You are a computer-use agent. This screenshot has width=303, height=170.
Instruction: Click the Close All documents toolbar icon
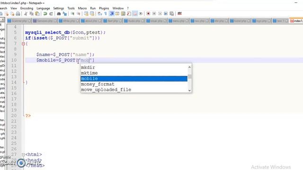pyautogui.click(x=12, y=14)
